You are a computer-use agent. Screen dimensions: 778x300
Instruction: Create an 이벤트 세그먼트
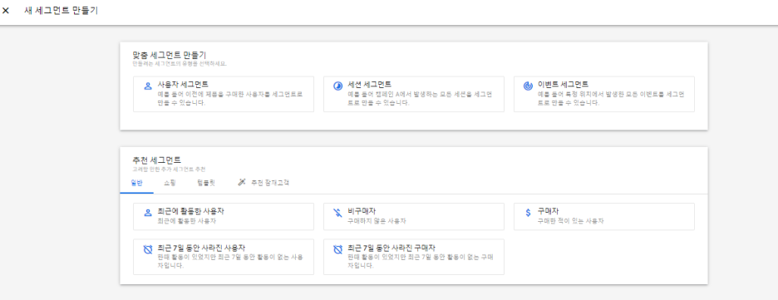[603, 94]
